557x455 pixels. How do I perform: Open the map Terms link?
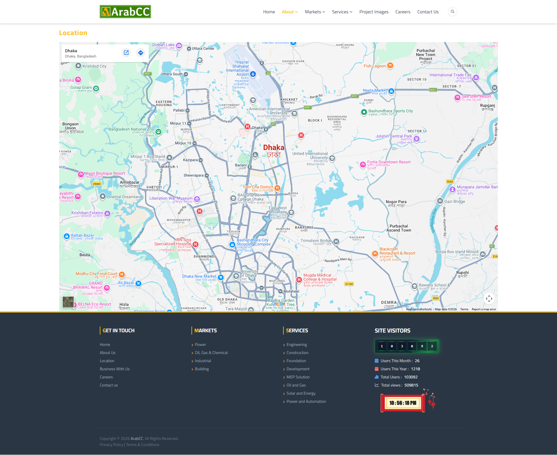click(464, 309)
